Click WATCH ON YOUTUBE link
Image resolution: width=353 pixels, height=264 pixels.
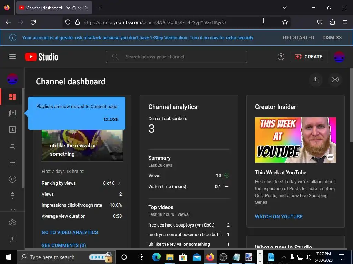(x=279, y=217)
